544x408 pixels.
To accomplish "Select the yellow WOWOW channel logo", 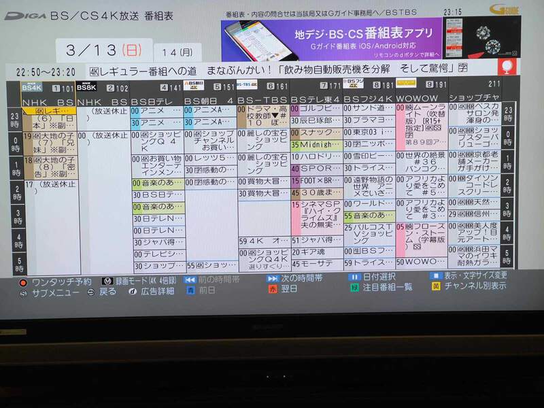I will click(406, 83).
